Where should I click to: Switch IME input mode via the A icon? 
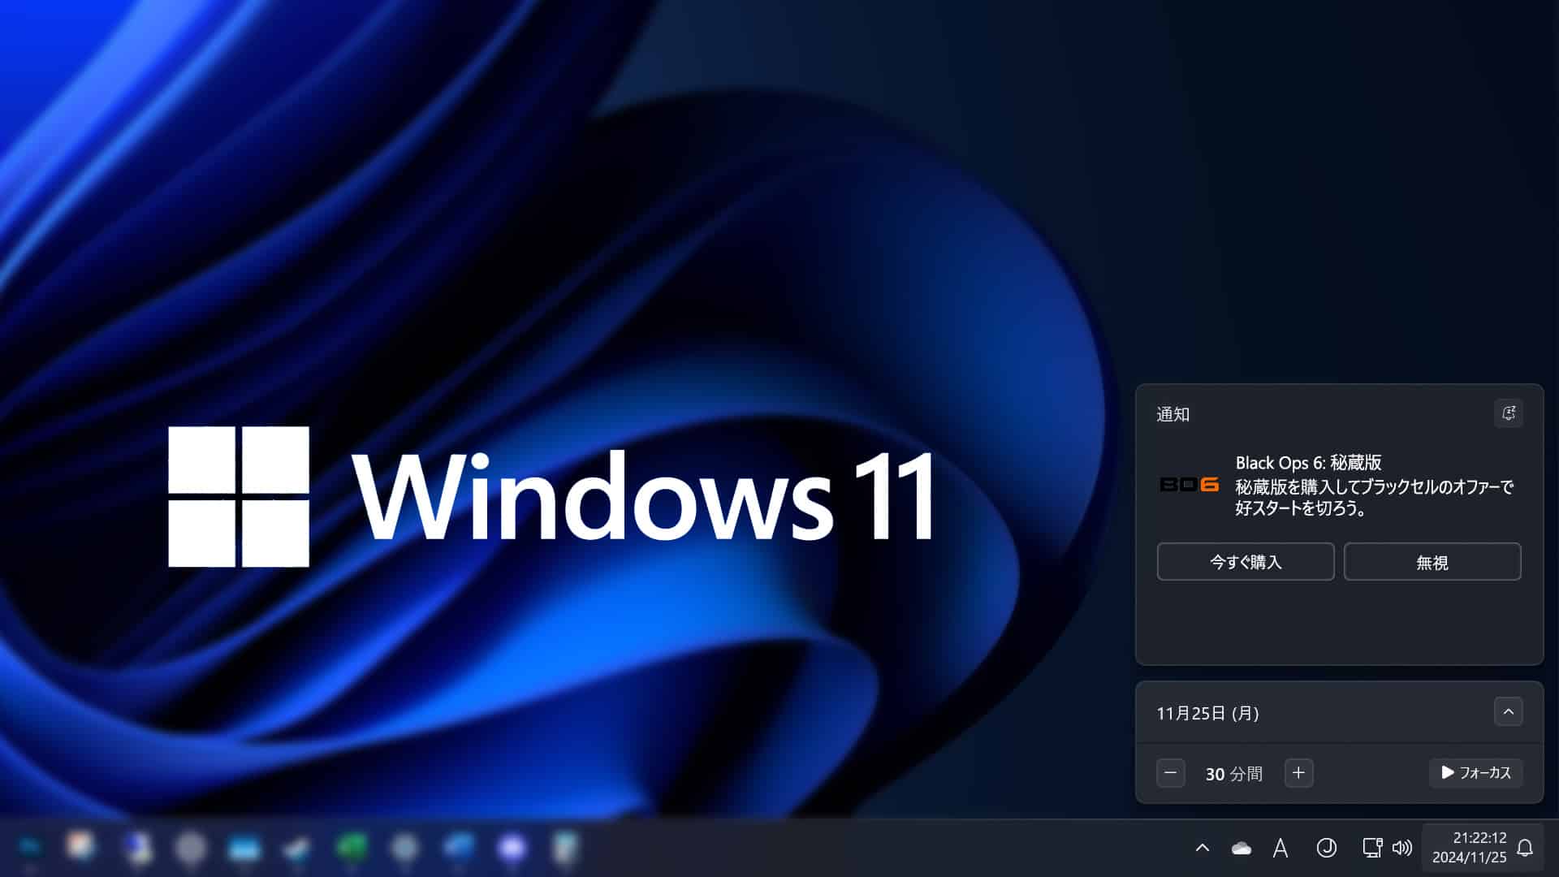point(1280,849)
